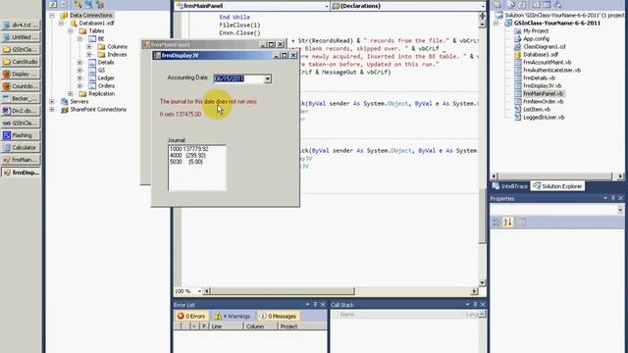Switch to the Flashing taskbar item

[21, 135]
